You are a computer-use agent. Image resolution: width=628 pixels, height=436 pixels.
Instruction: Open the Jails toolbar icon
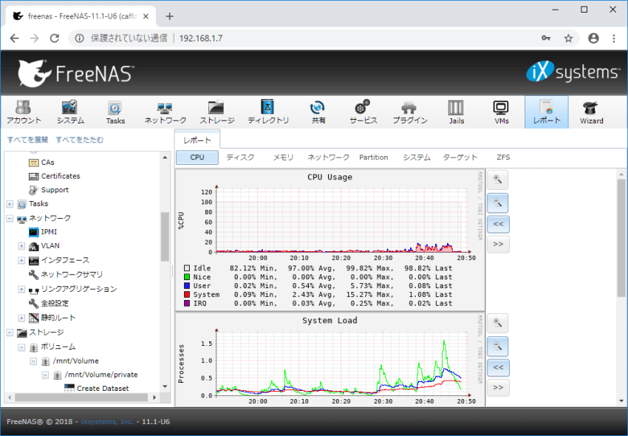pyautogui.click(x=456, y=112)
